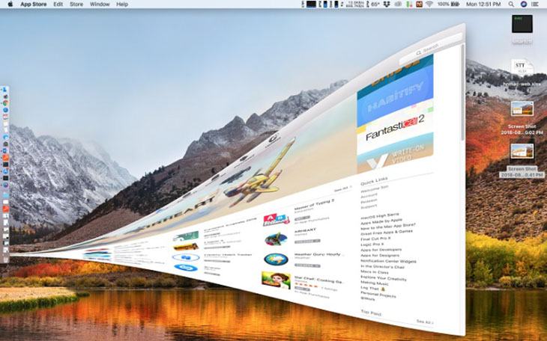The height and width of the screenshot is (341, 547).
Task: Select the dark thumbnail desktop file at top
Action: click(x=522, y=24)
